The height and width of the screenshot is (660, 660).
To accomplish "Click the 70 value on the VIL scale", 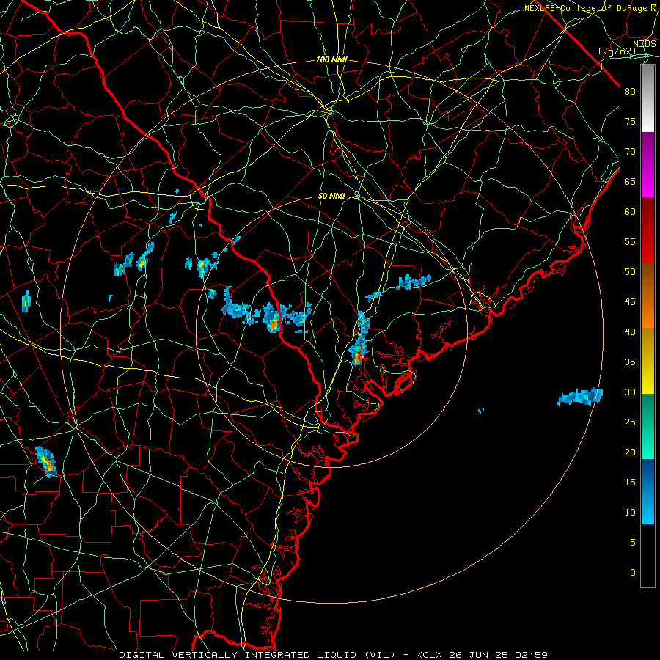I will click(x=630, y=152).
